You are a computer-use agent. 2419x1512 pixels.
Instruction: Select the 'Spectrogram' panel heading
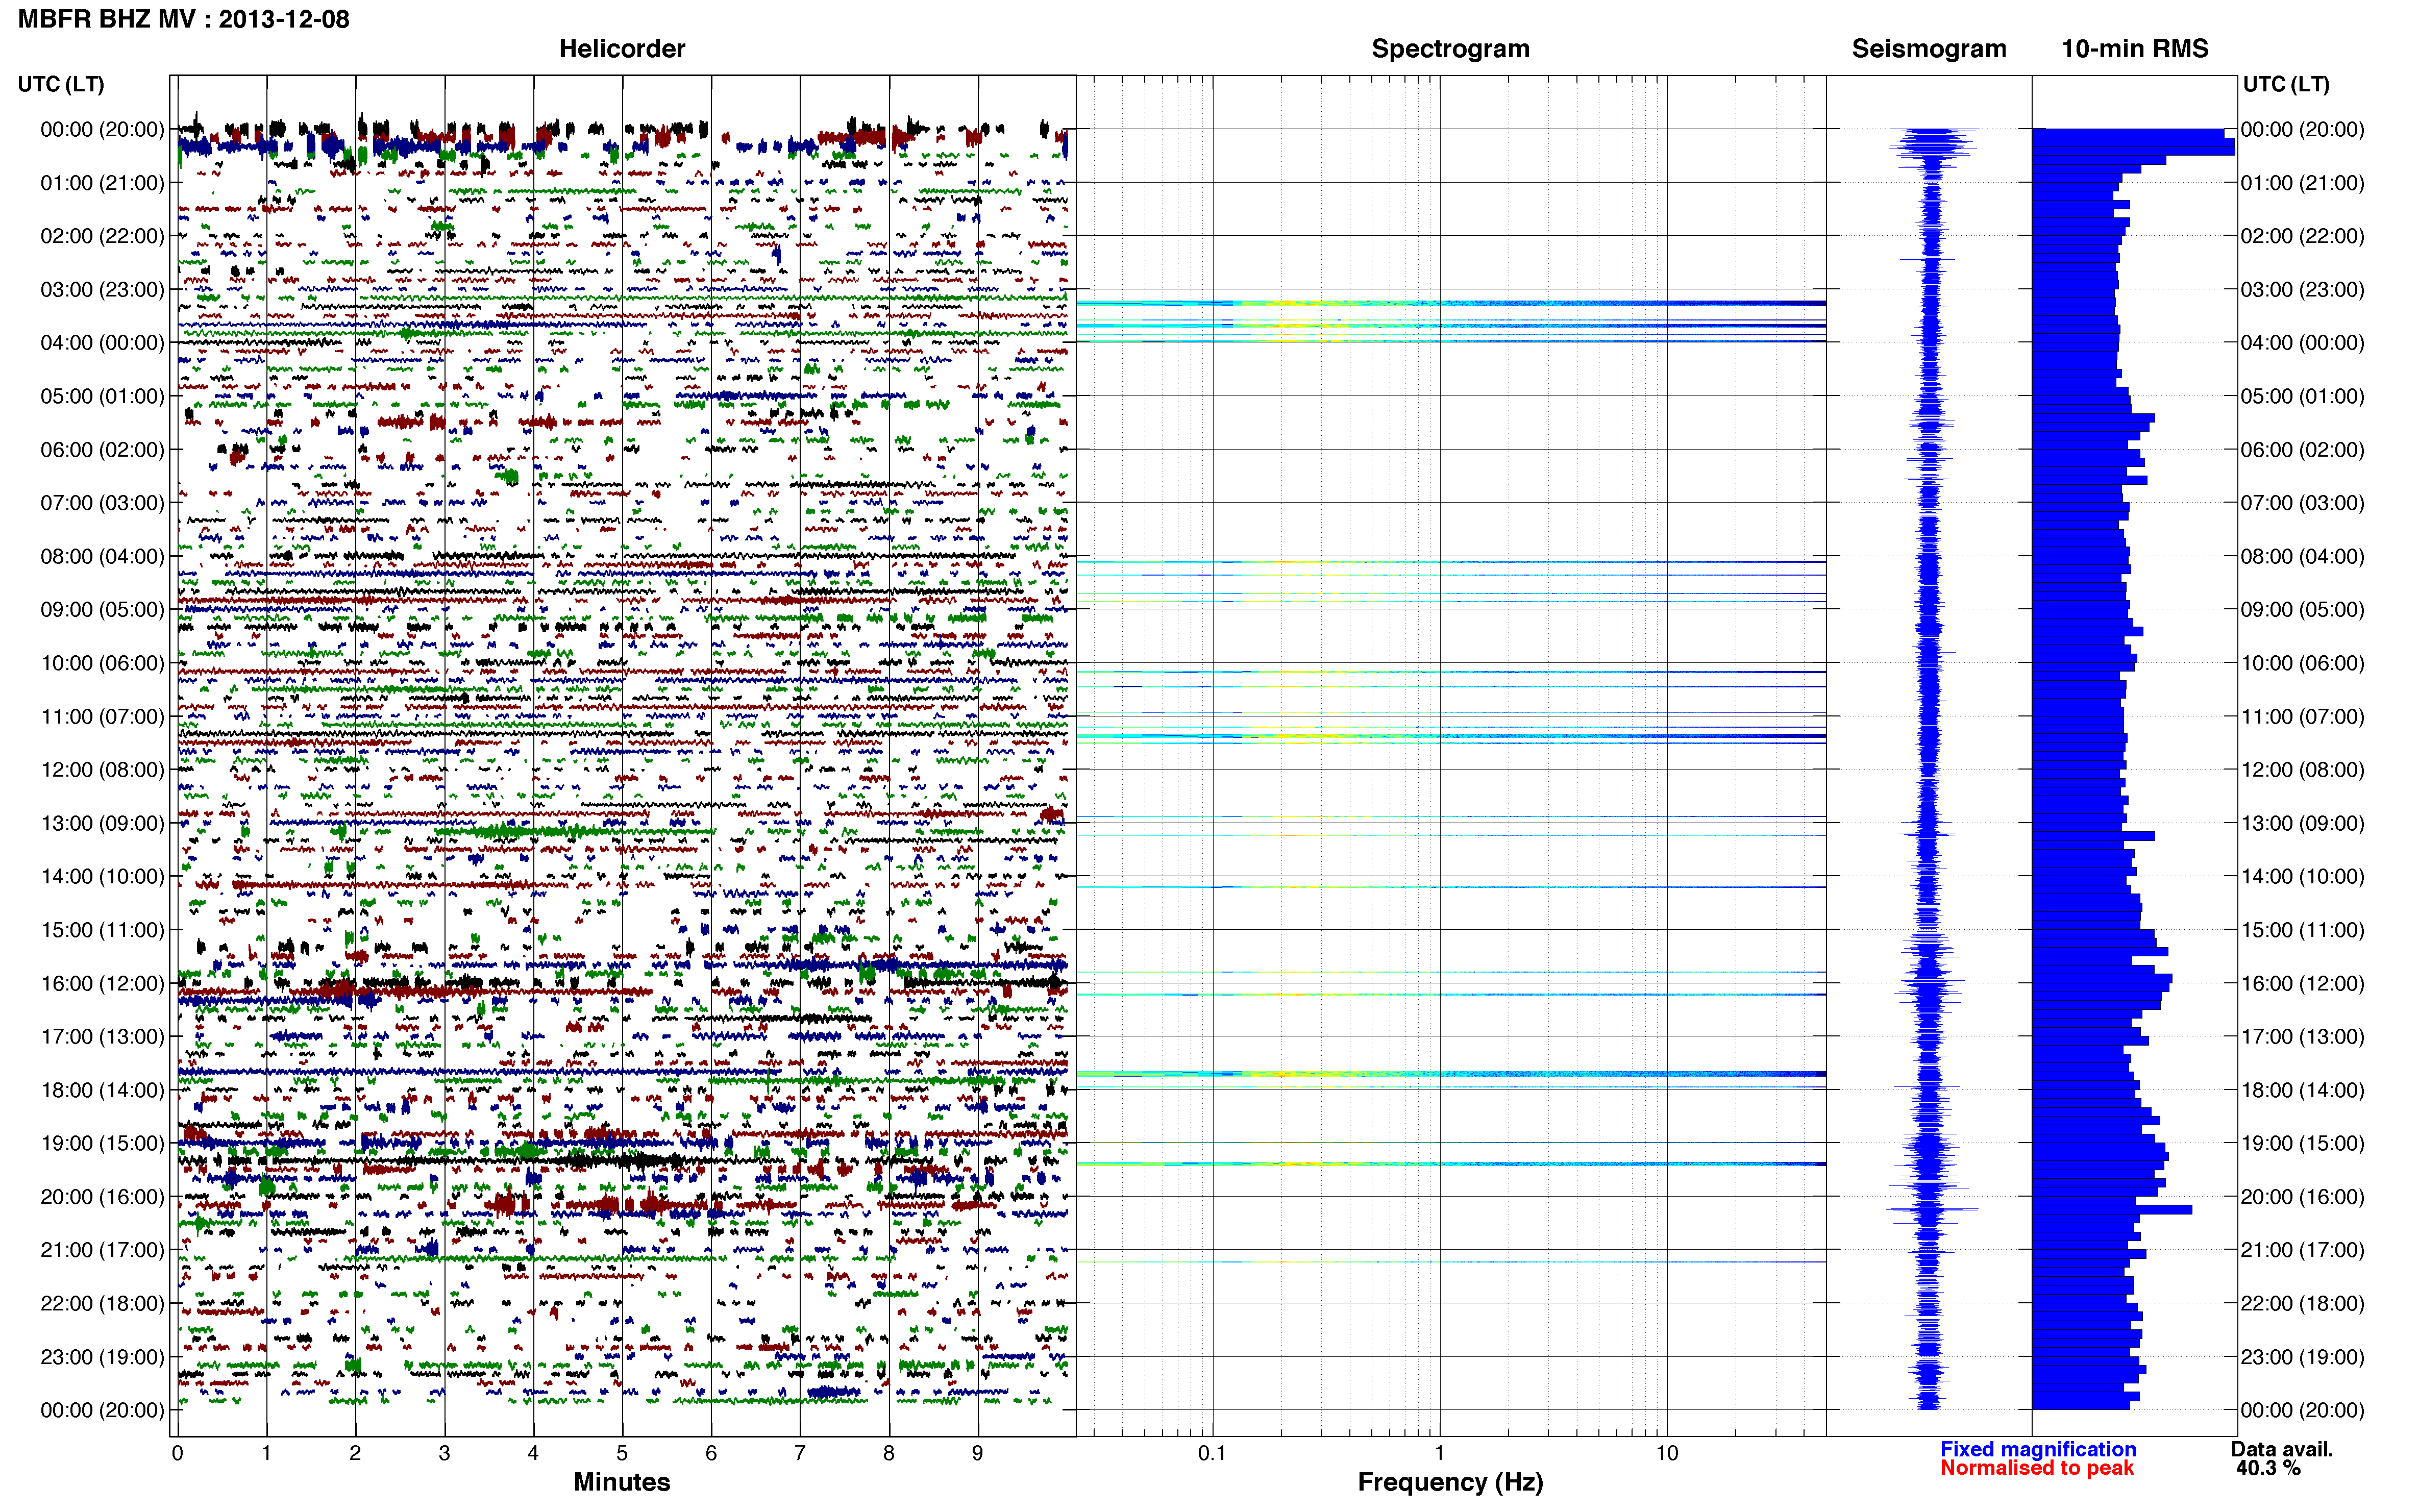(x=1450, y=48)
